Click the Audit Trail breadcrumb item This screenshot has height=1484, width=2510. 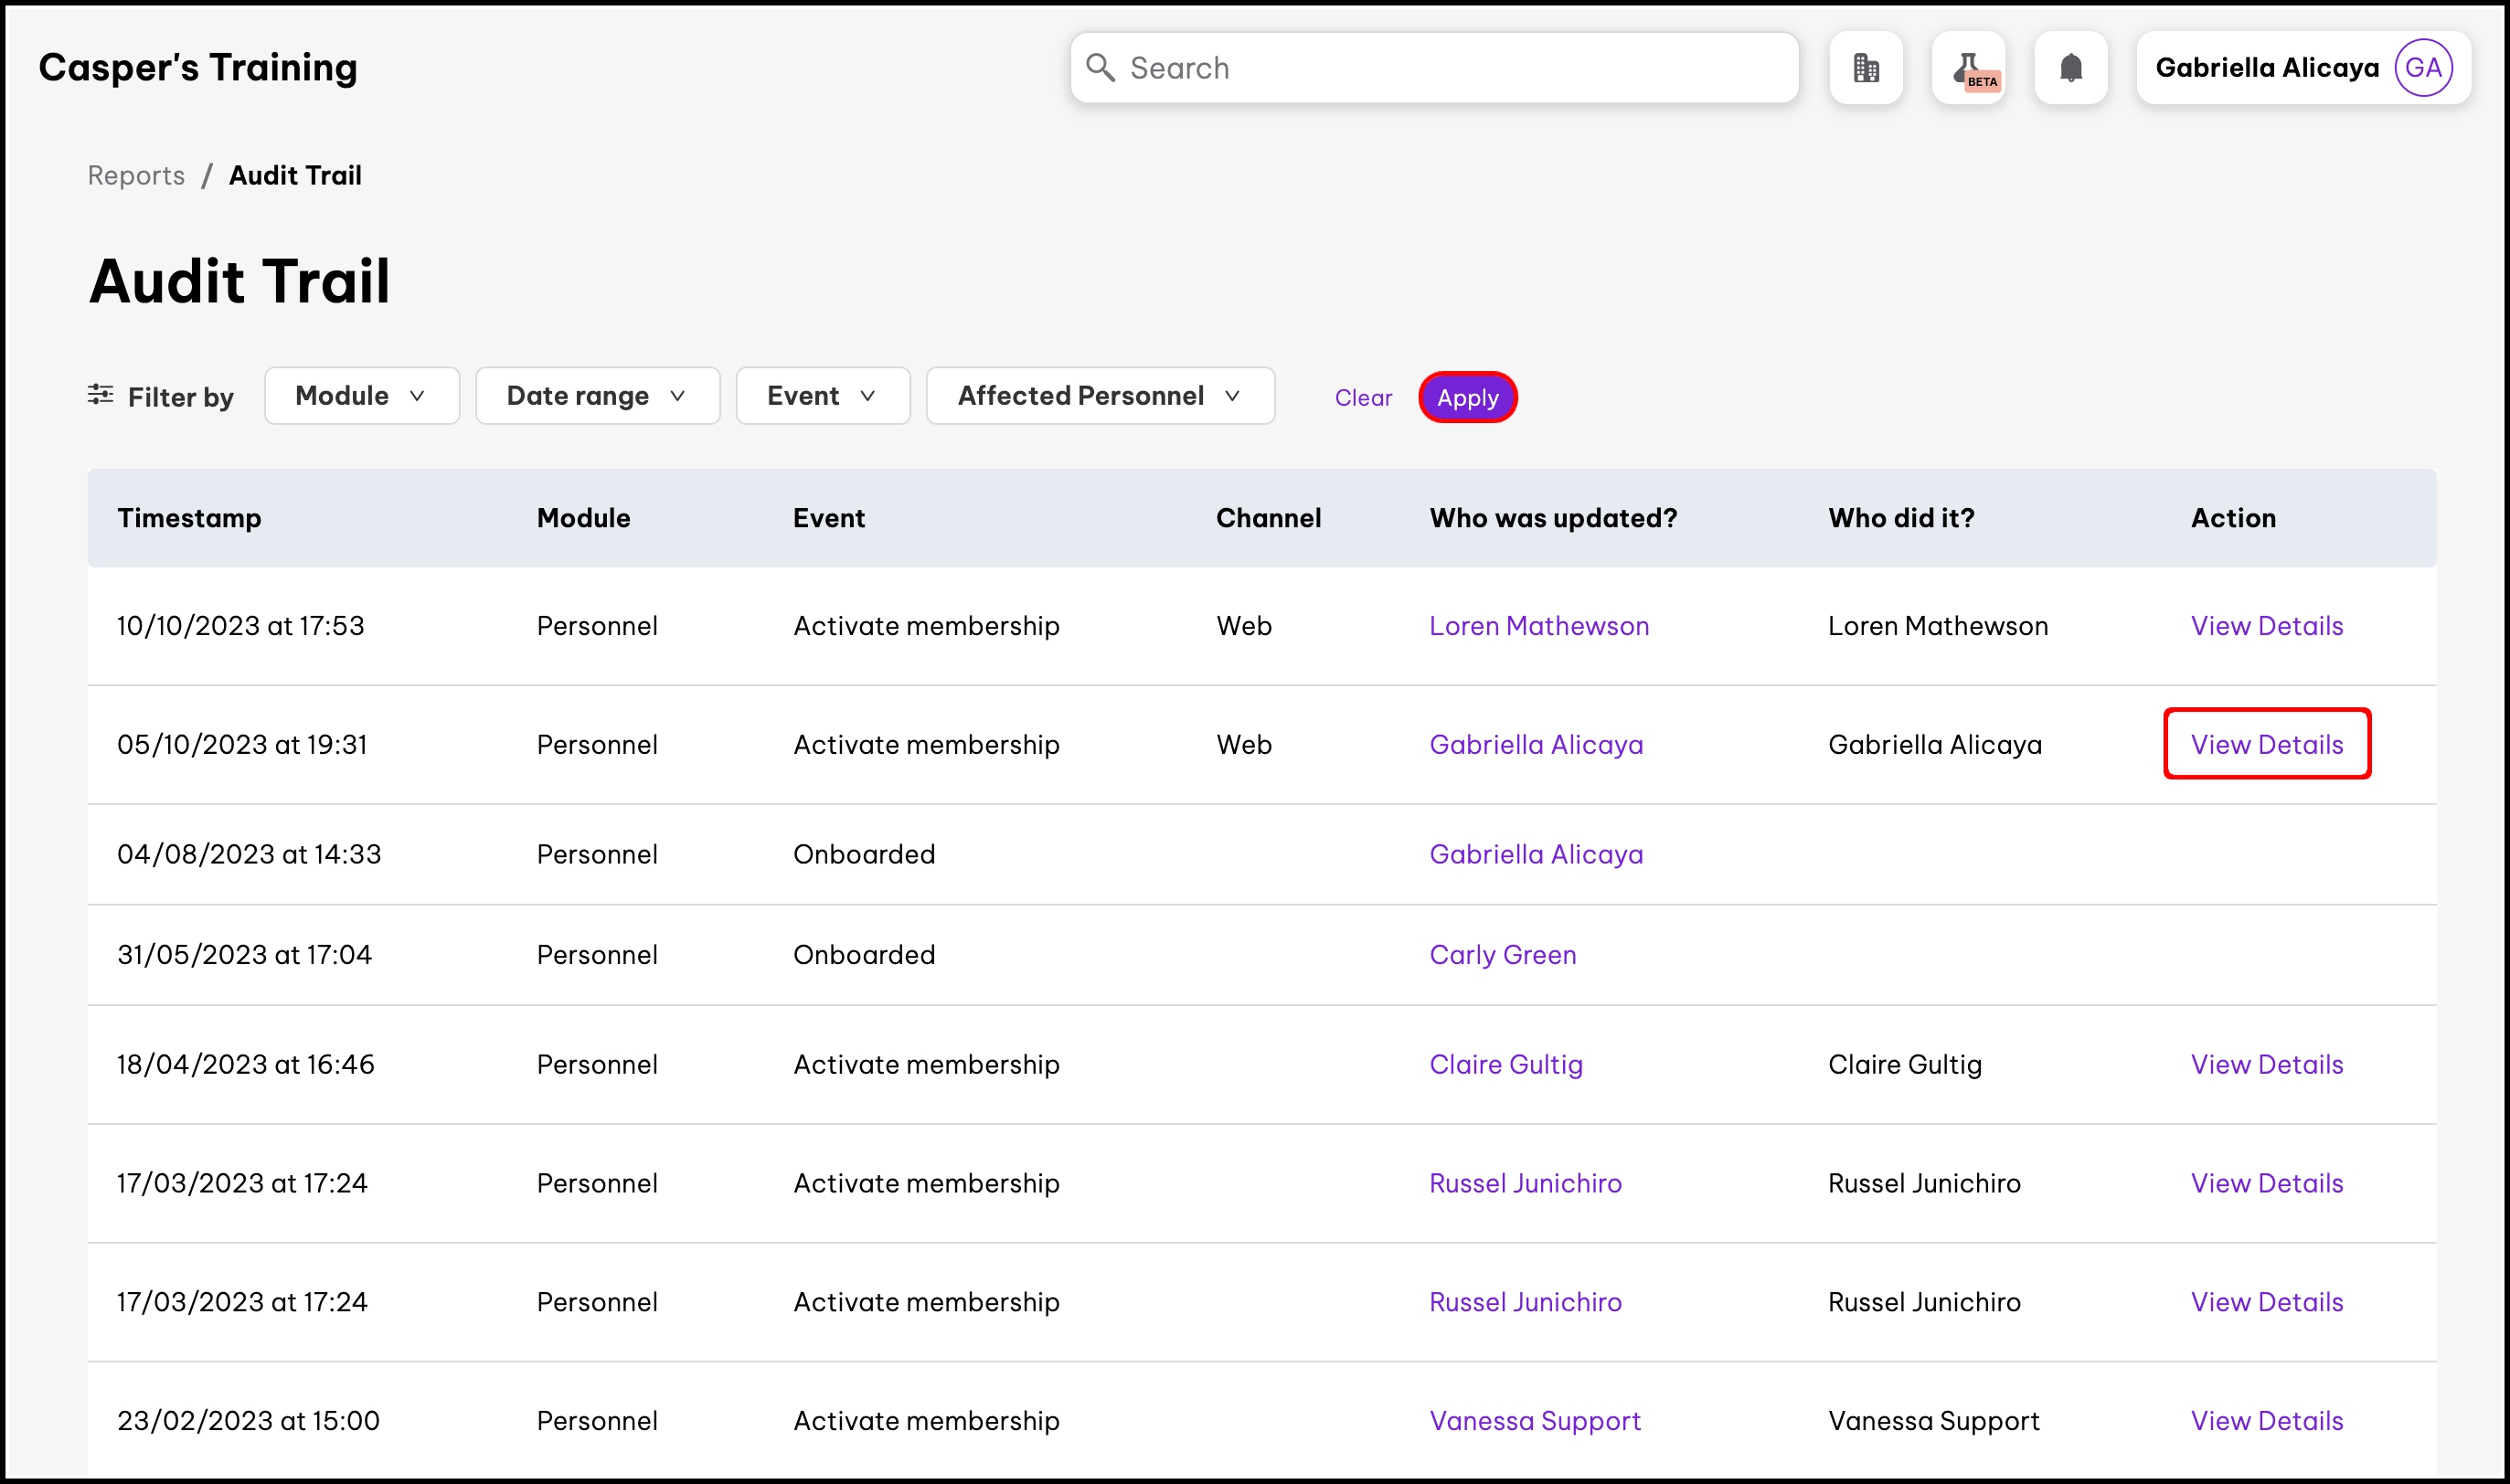click(295, 175)
